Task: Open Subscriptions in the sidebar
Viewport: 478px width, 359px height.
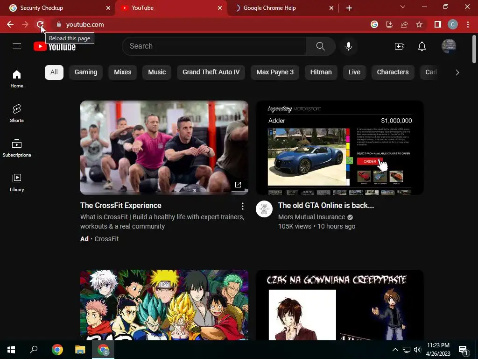Action: click(x=17, y=148)
